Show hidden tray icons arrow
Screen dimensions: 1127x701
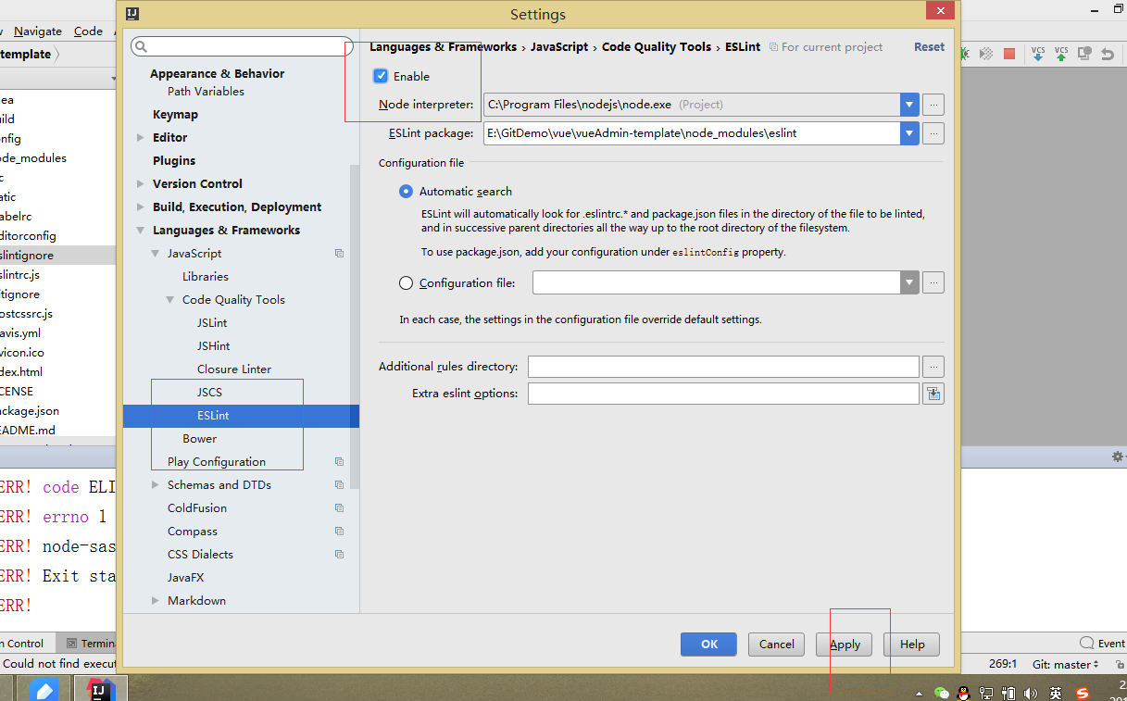click(919, 694)
